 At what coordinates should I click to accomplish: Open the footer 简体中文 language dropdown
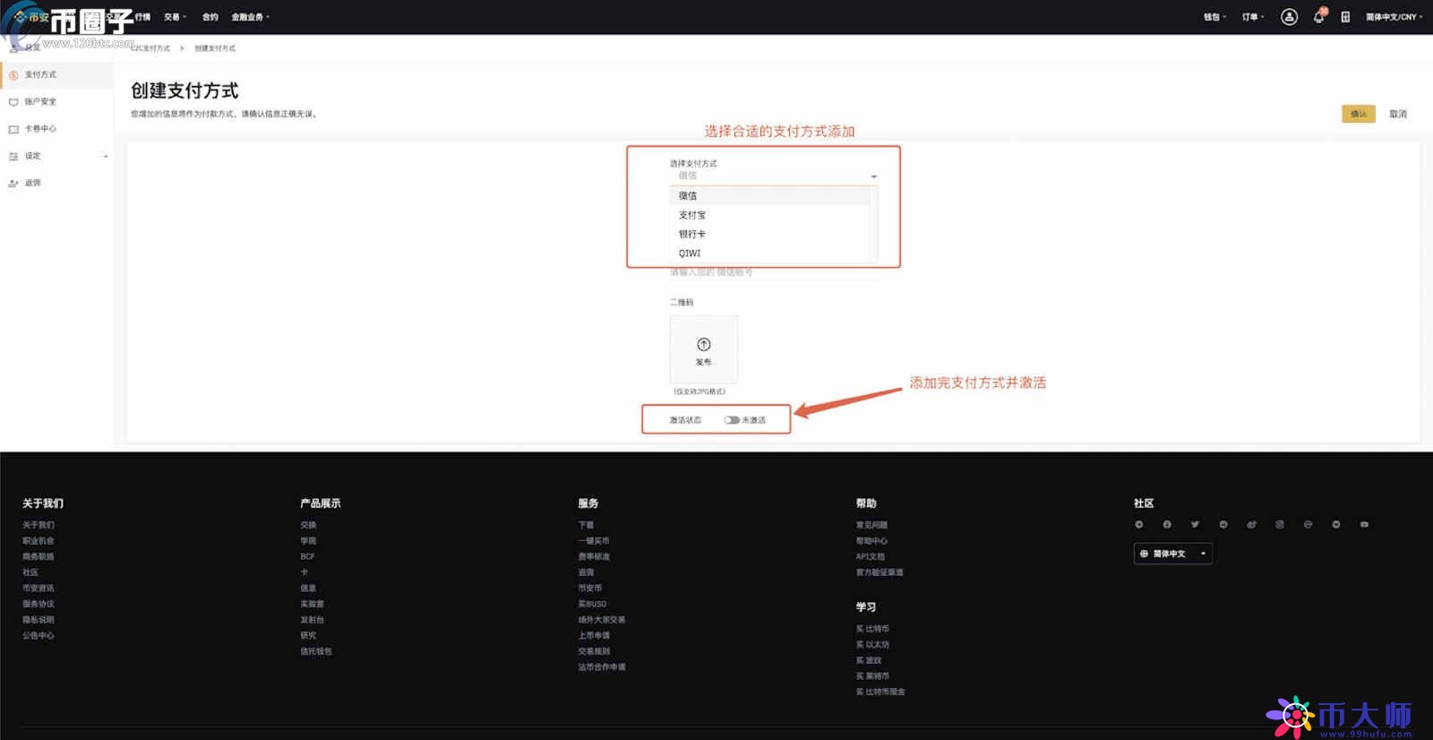tap(1173, 554)
